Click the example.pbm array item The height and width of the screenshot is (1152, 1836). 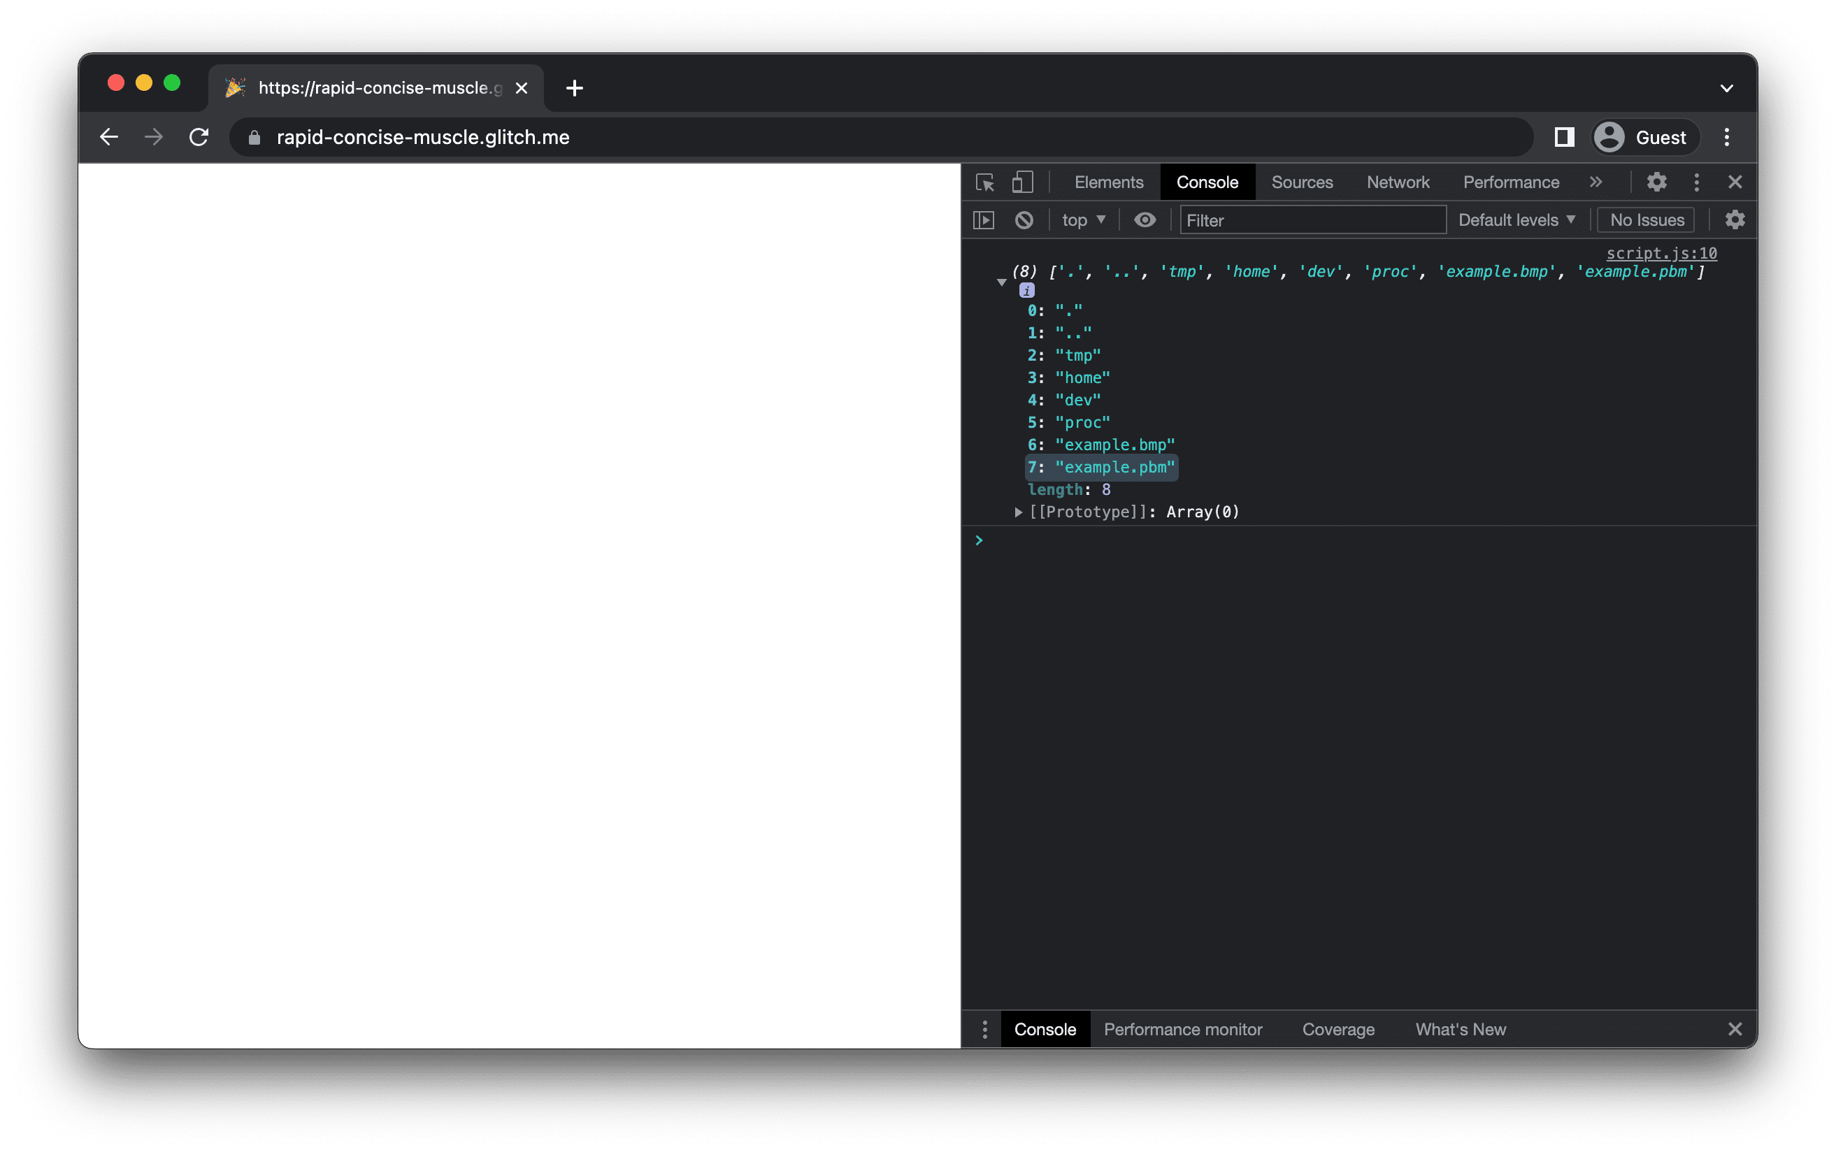pyautogui.click(x=1115, y=466)
